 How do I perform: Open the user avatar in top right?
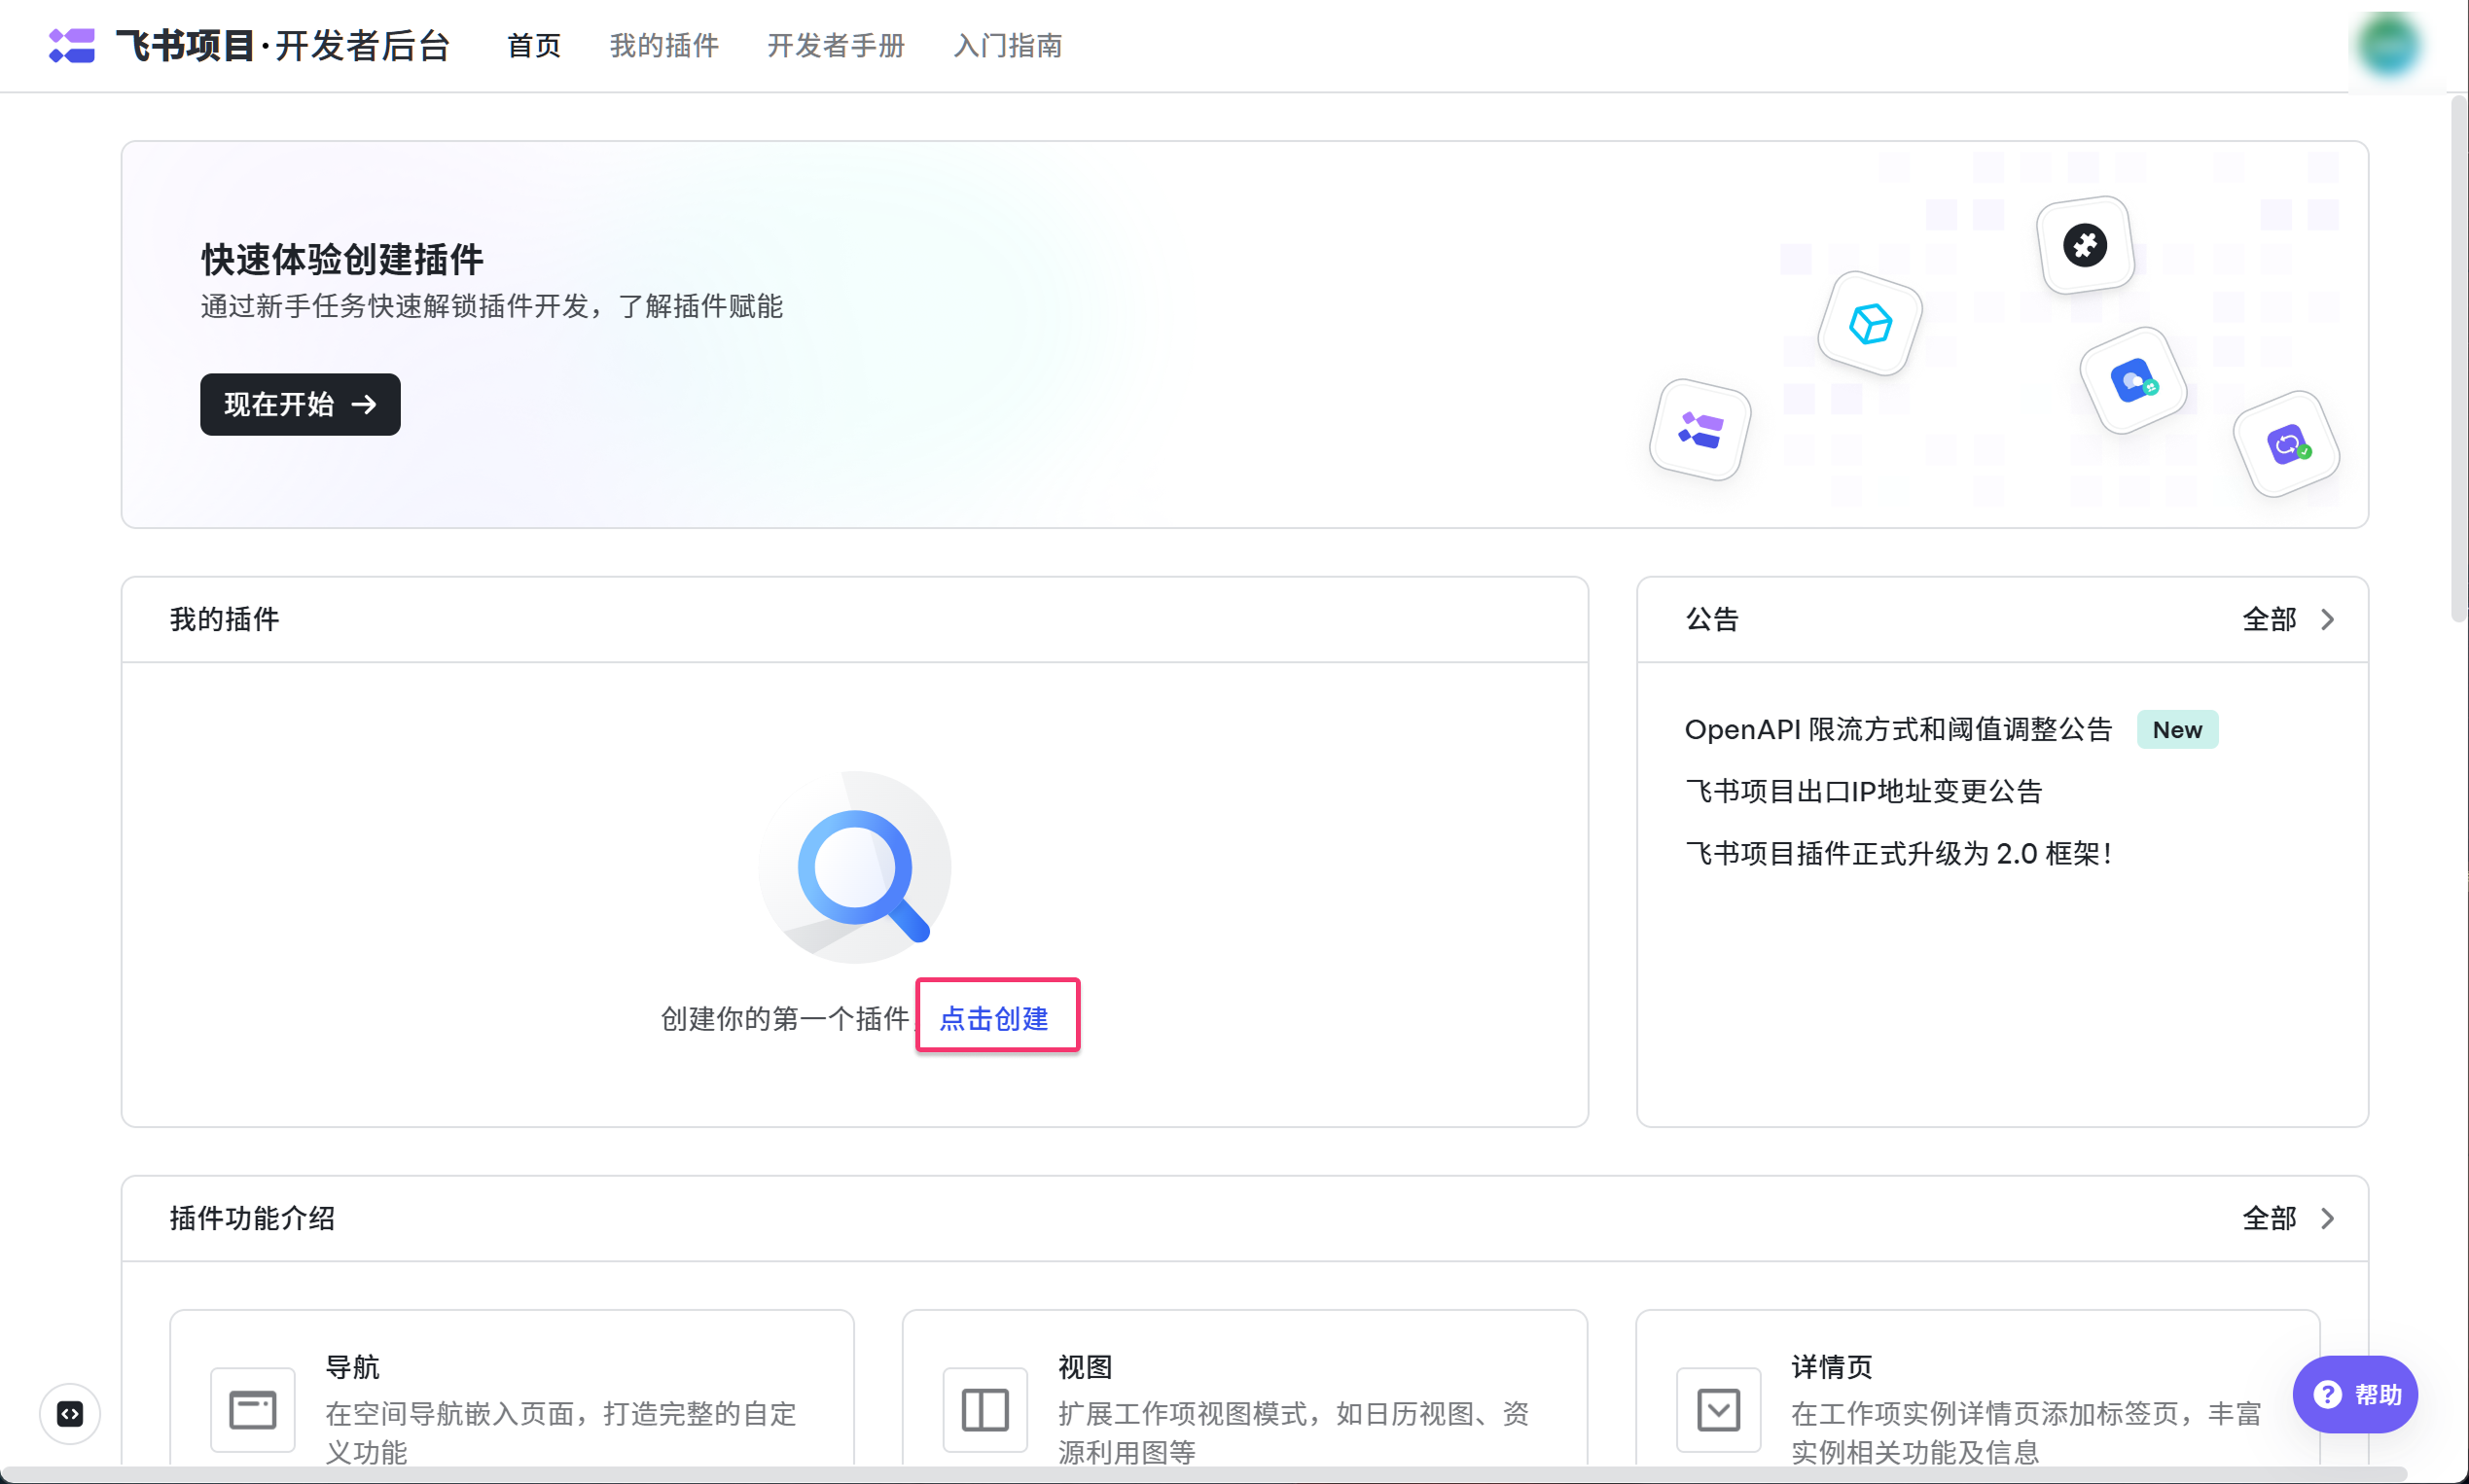pyautogui.click(x=2388, y=46)
